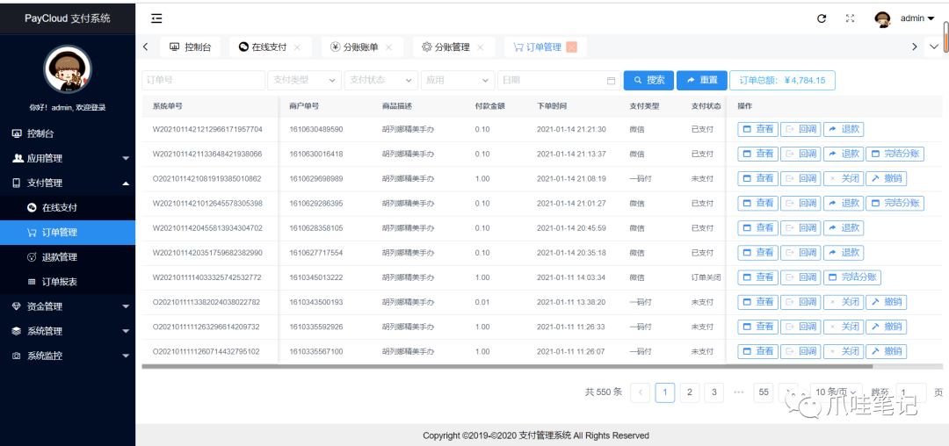
Task: Click the calendar icon in date field
Action: tap(611, 81)
